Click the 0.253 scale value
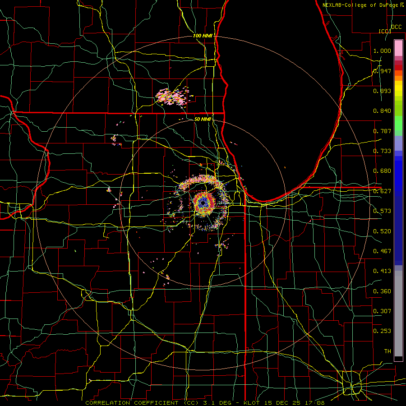The height and width of the screenshot is (406, 406). click(382, 331)
